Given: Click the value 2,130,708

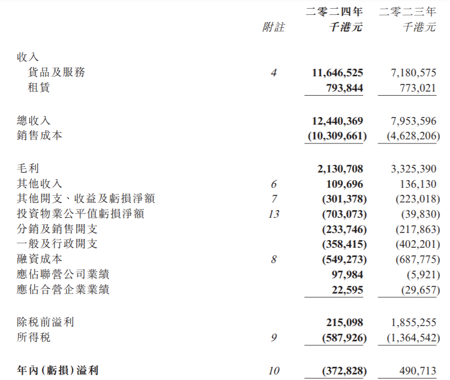Looking at the screenshot, I should (340, 169).
